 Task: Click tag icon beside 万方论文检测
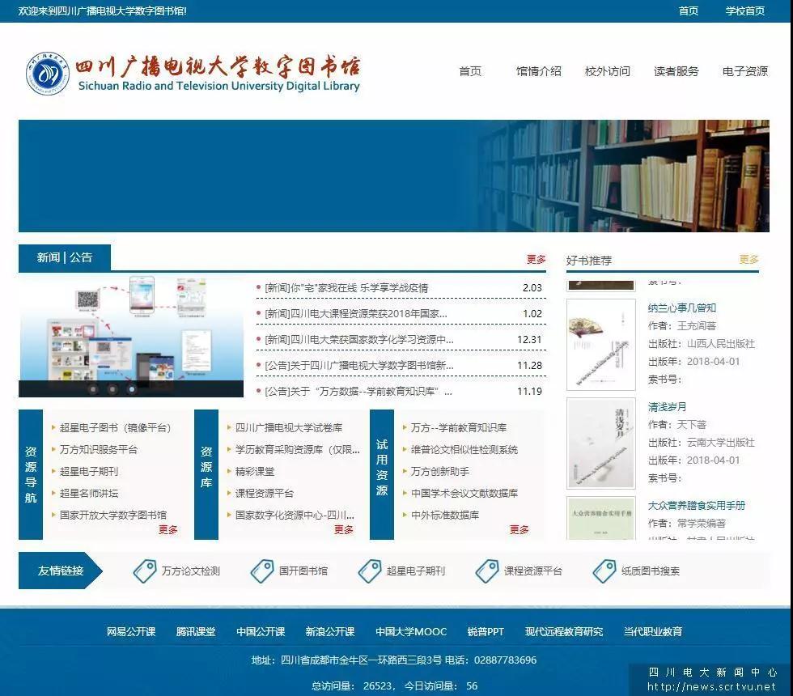pyautogui.click(x=145, y=571)
